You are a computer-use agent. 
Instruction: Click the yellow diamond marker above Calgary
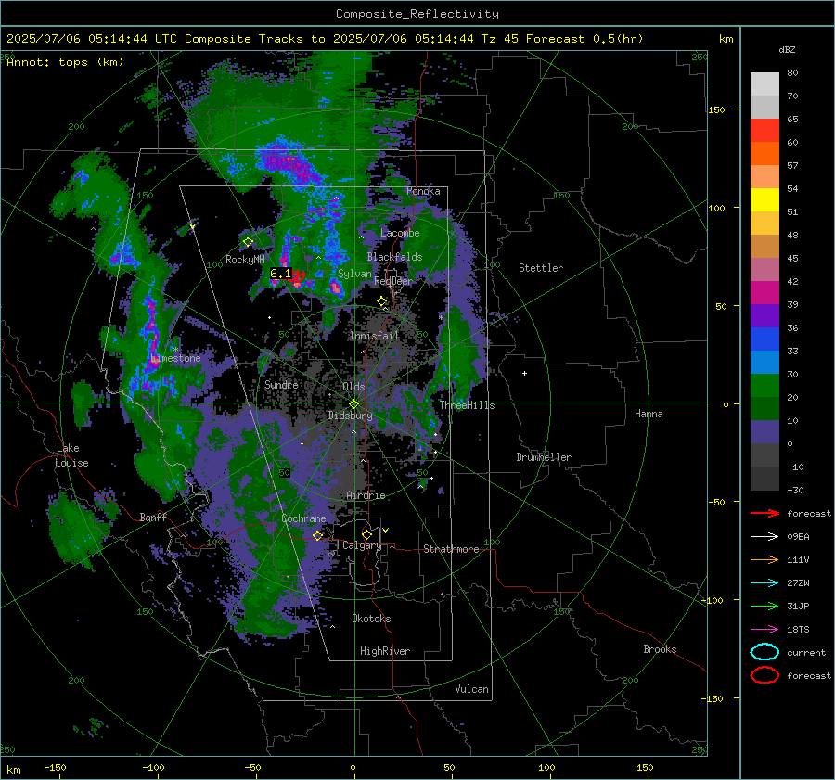[366, 534]
